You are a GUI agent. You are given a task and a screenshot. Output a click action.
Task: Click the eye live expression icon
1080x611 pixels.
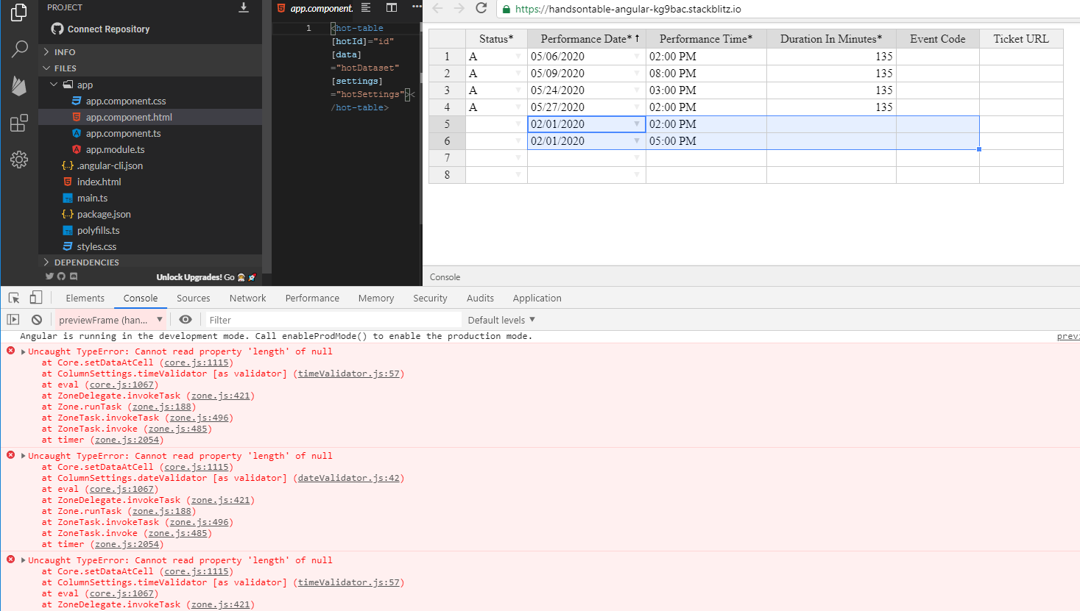tap(186, 319)
